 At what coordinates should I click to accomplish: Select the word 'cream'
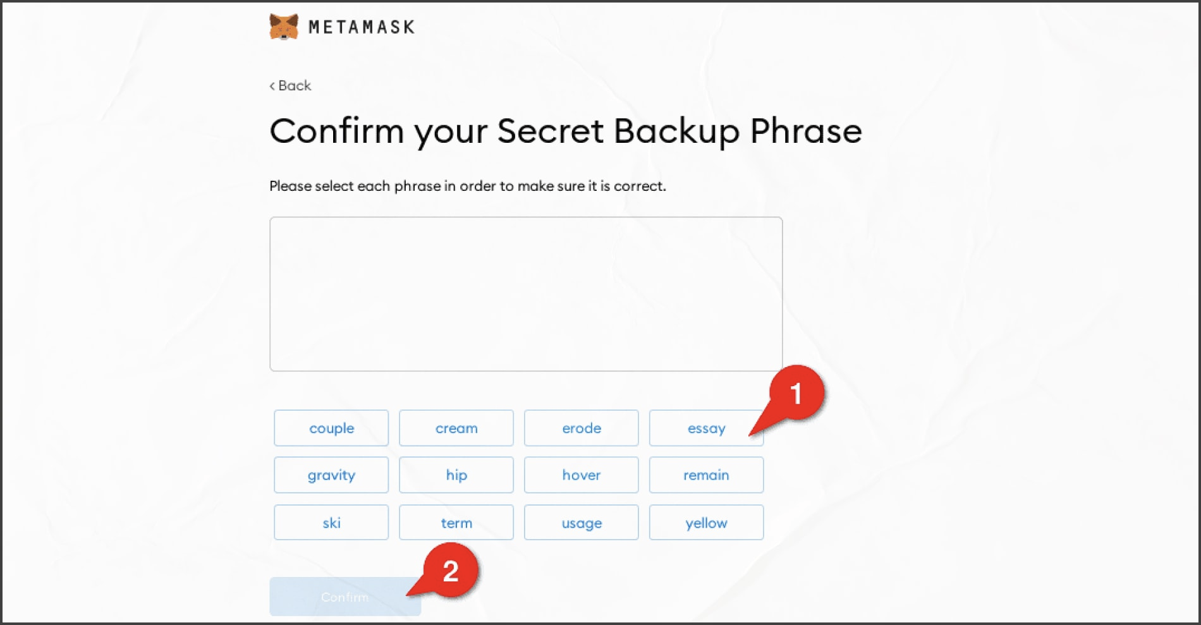(456, 428)
